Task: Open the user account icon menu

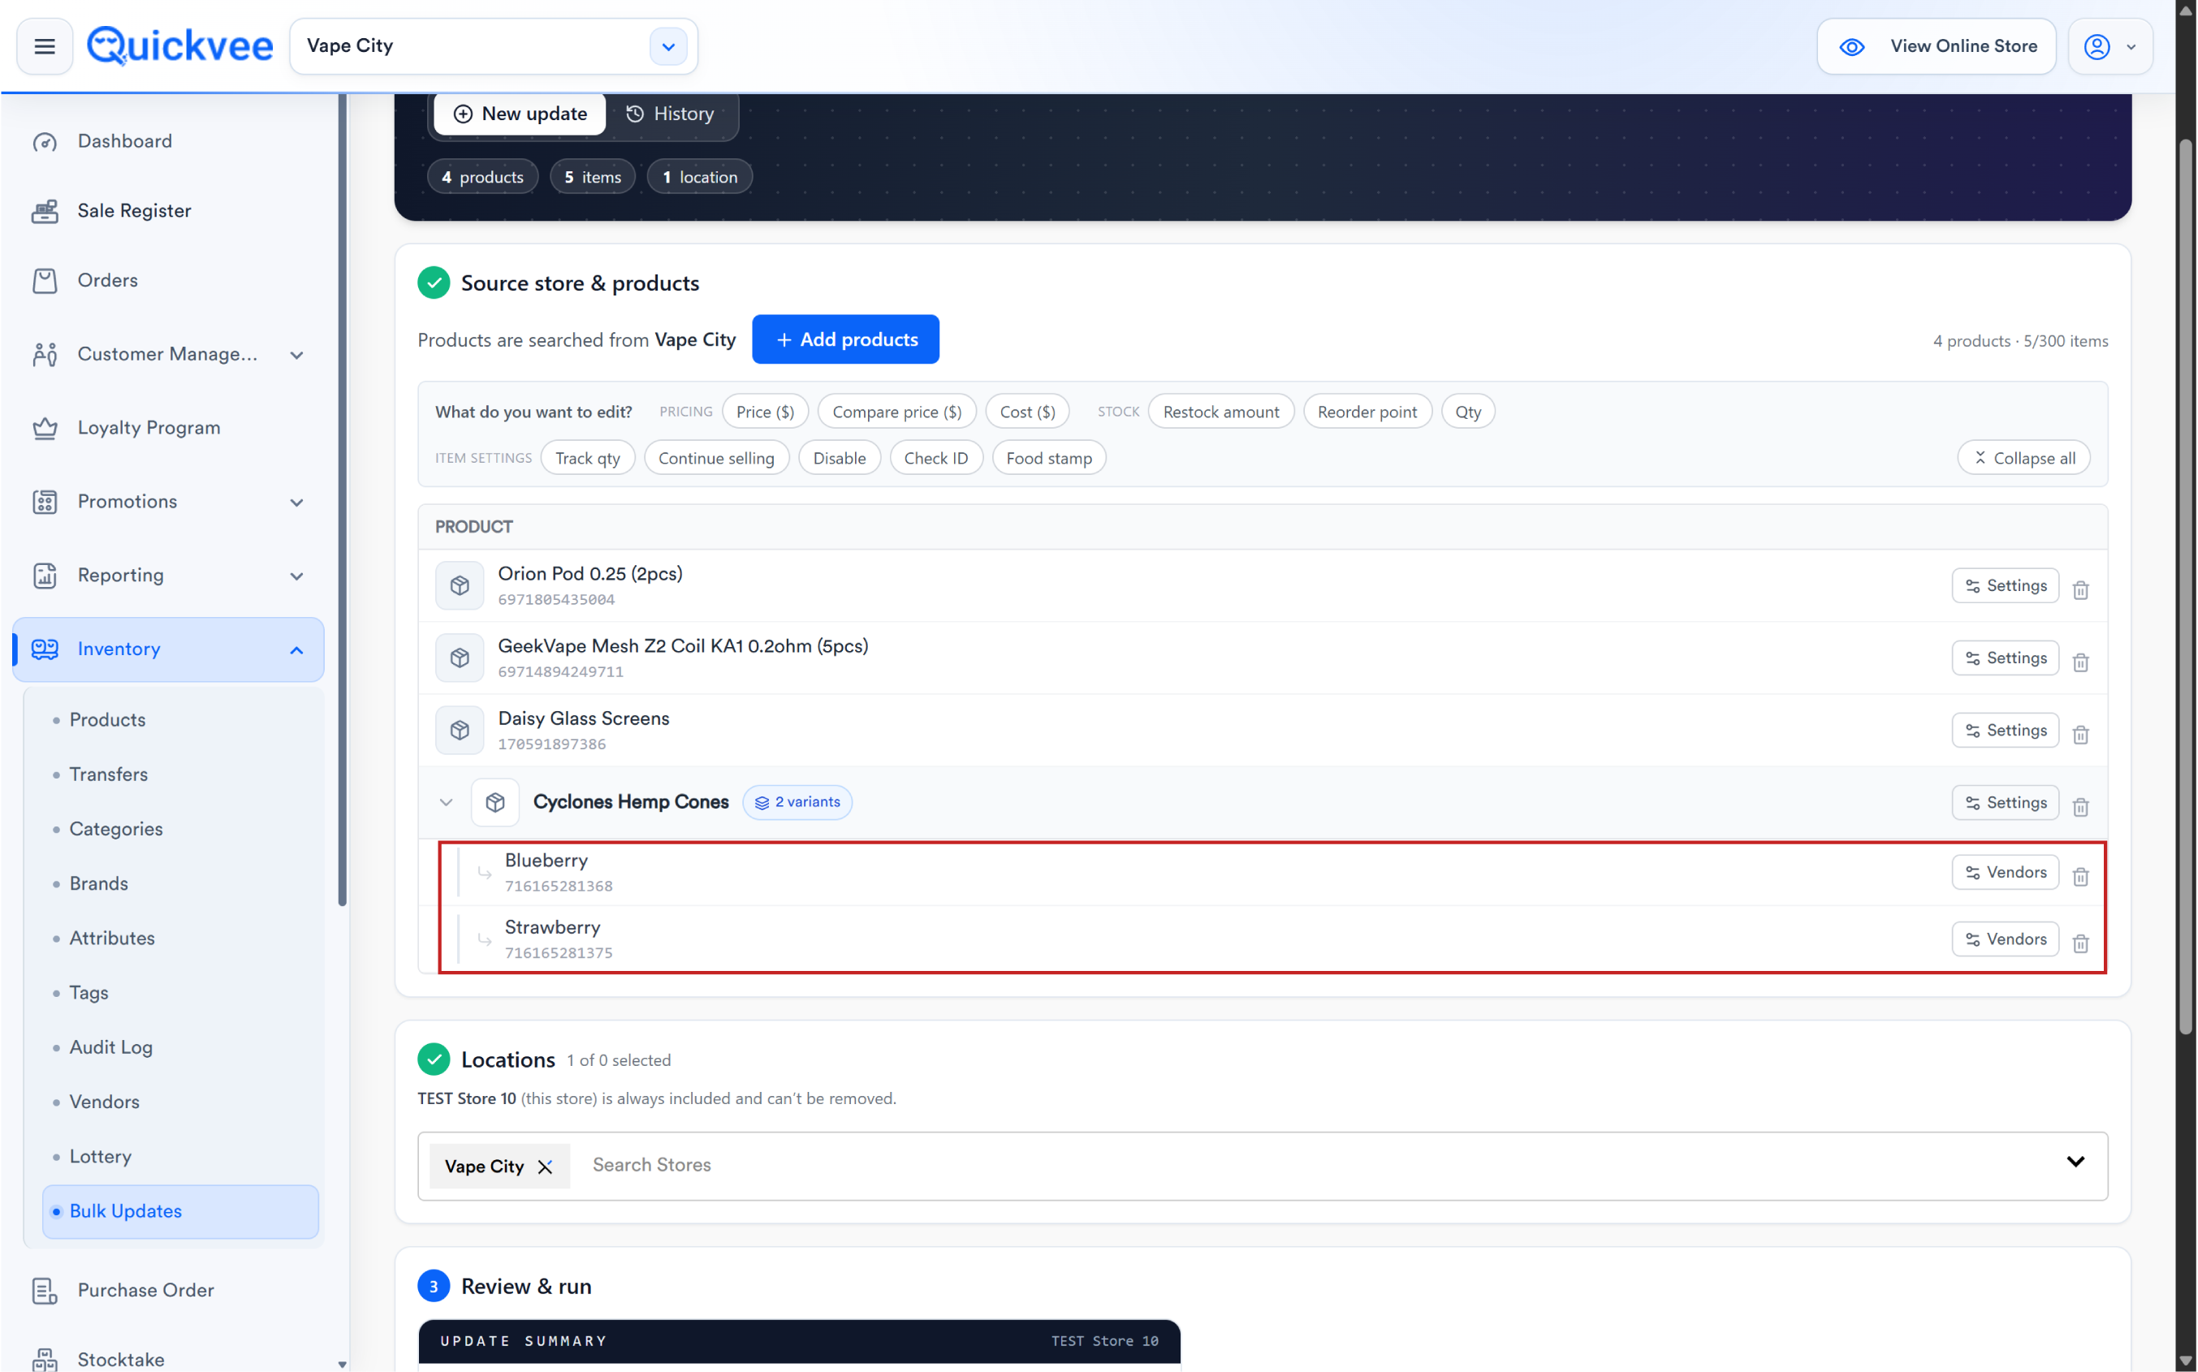Action: (2097, 46)
